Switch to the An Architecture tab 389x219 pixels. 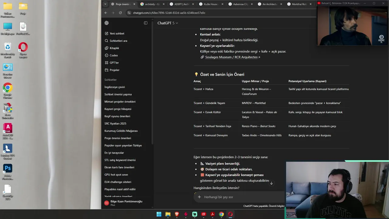coord(270,4)
